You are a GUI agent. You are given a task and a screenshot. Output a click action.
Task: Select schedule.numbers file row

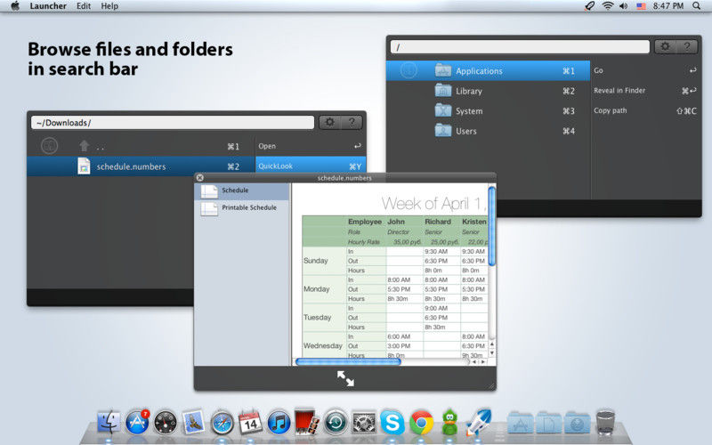[141, 166]
